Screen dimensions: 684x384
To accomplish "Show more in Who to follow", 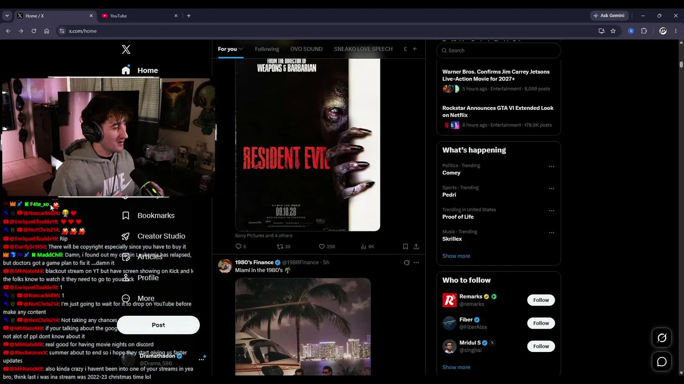I will pos(456,367).
